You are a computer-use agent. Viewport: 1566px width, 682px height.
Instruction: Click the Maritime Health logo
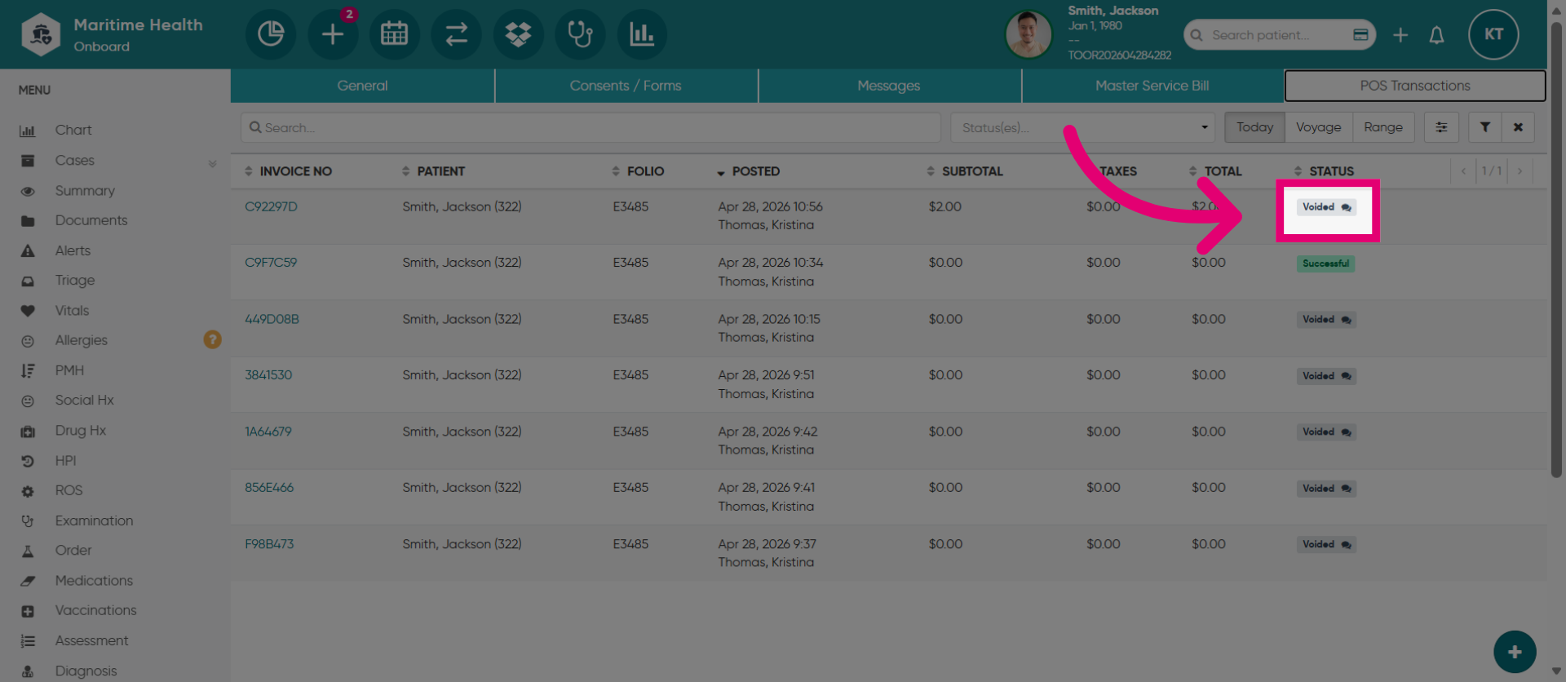point(41,34)
